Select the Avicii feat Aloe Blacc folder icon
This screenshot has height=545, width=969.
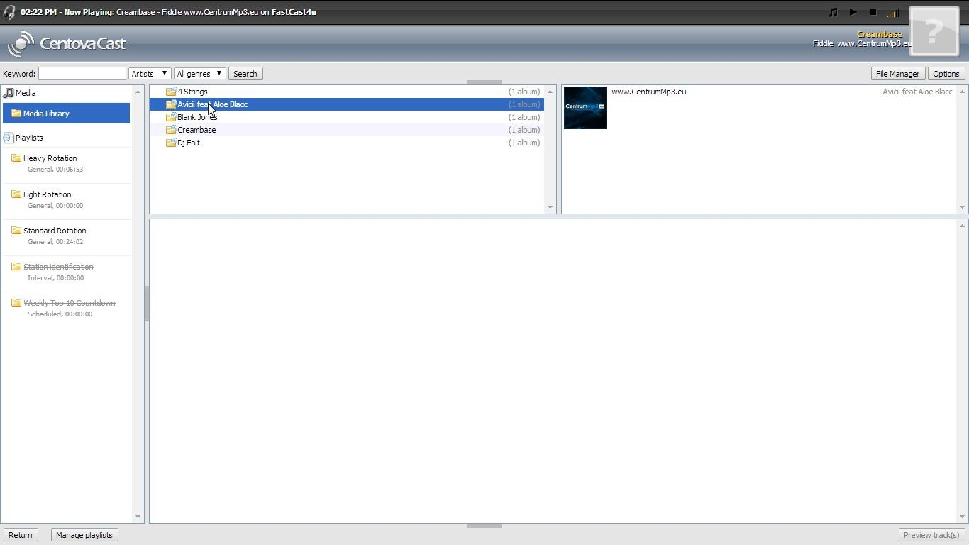click(x=171, y=104)
